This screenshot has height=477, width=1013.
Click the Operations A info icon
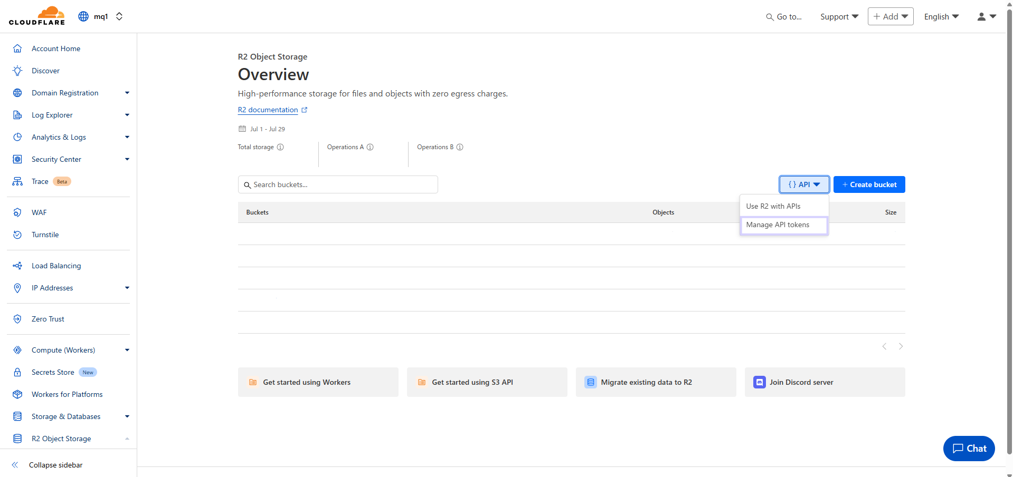click(370, 147)
